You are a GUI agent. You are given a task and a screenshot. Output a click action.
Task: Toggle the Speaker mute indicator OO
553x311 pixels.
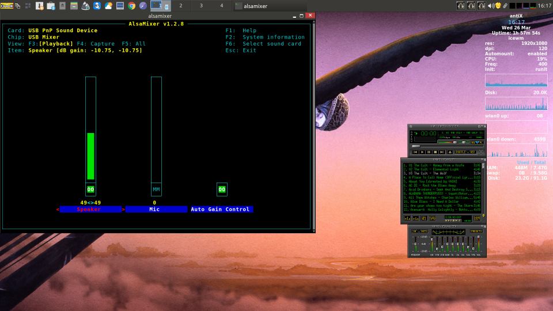(x=90, y=189)
